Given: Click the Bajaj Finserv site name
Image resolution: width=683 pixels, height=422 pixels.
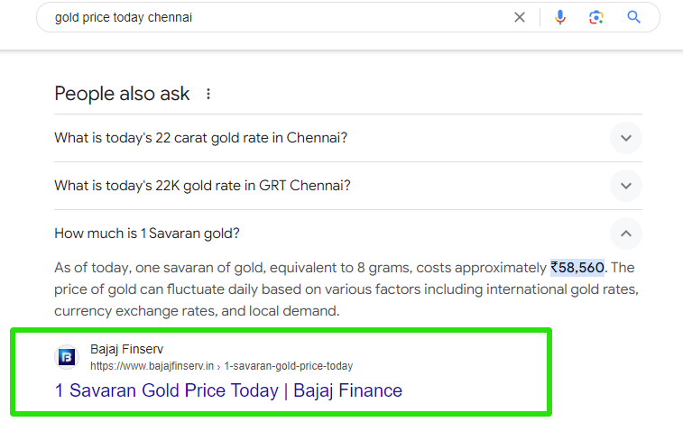Looking at the screenshot, I should tap(126, 349).
